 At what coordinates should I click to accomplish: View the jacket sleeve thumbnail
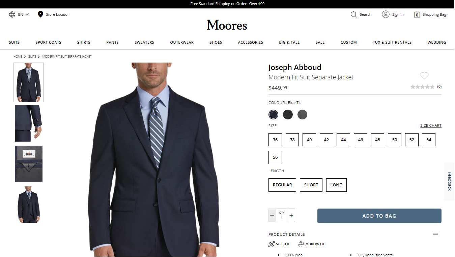[x=28, y=123]
